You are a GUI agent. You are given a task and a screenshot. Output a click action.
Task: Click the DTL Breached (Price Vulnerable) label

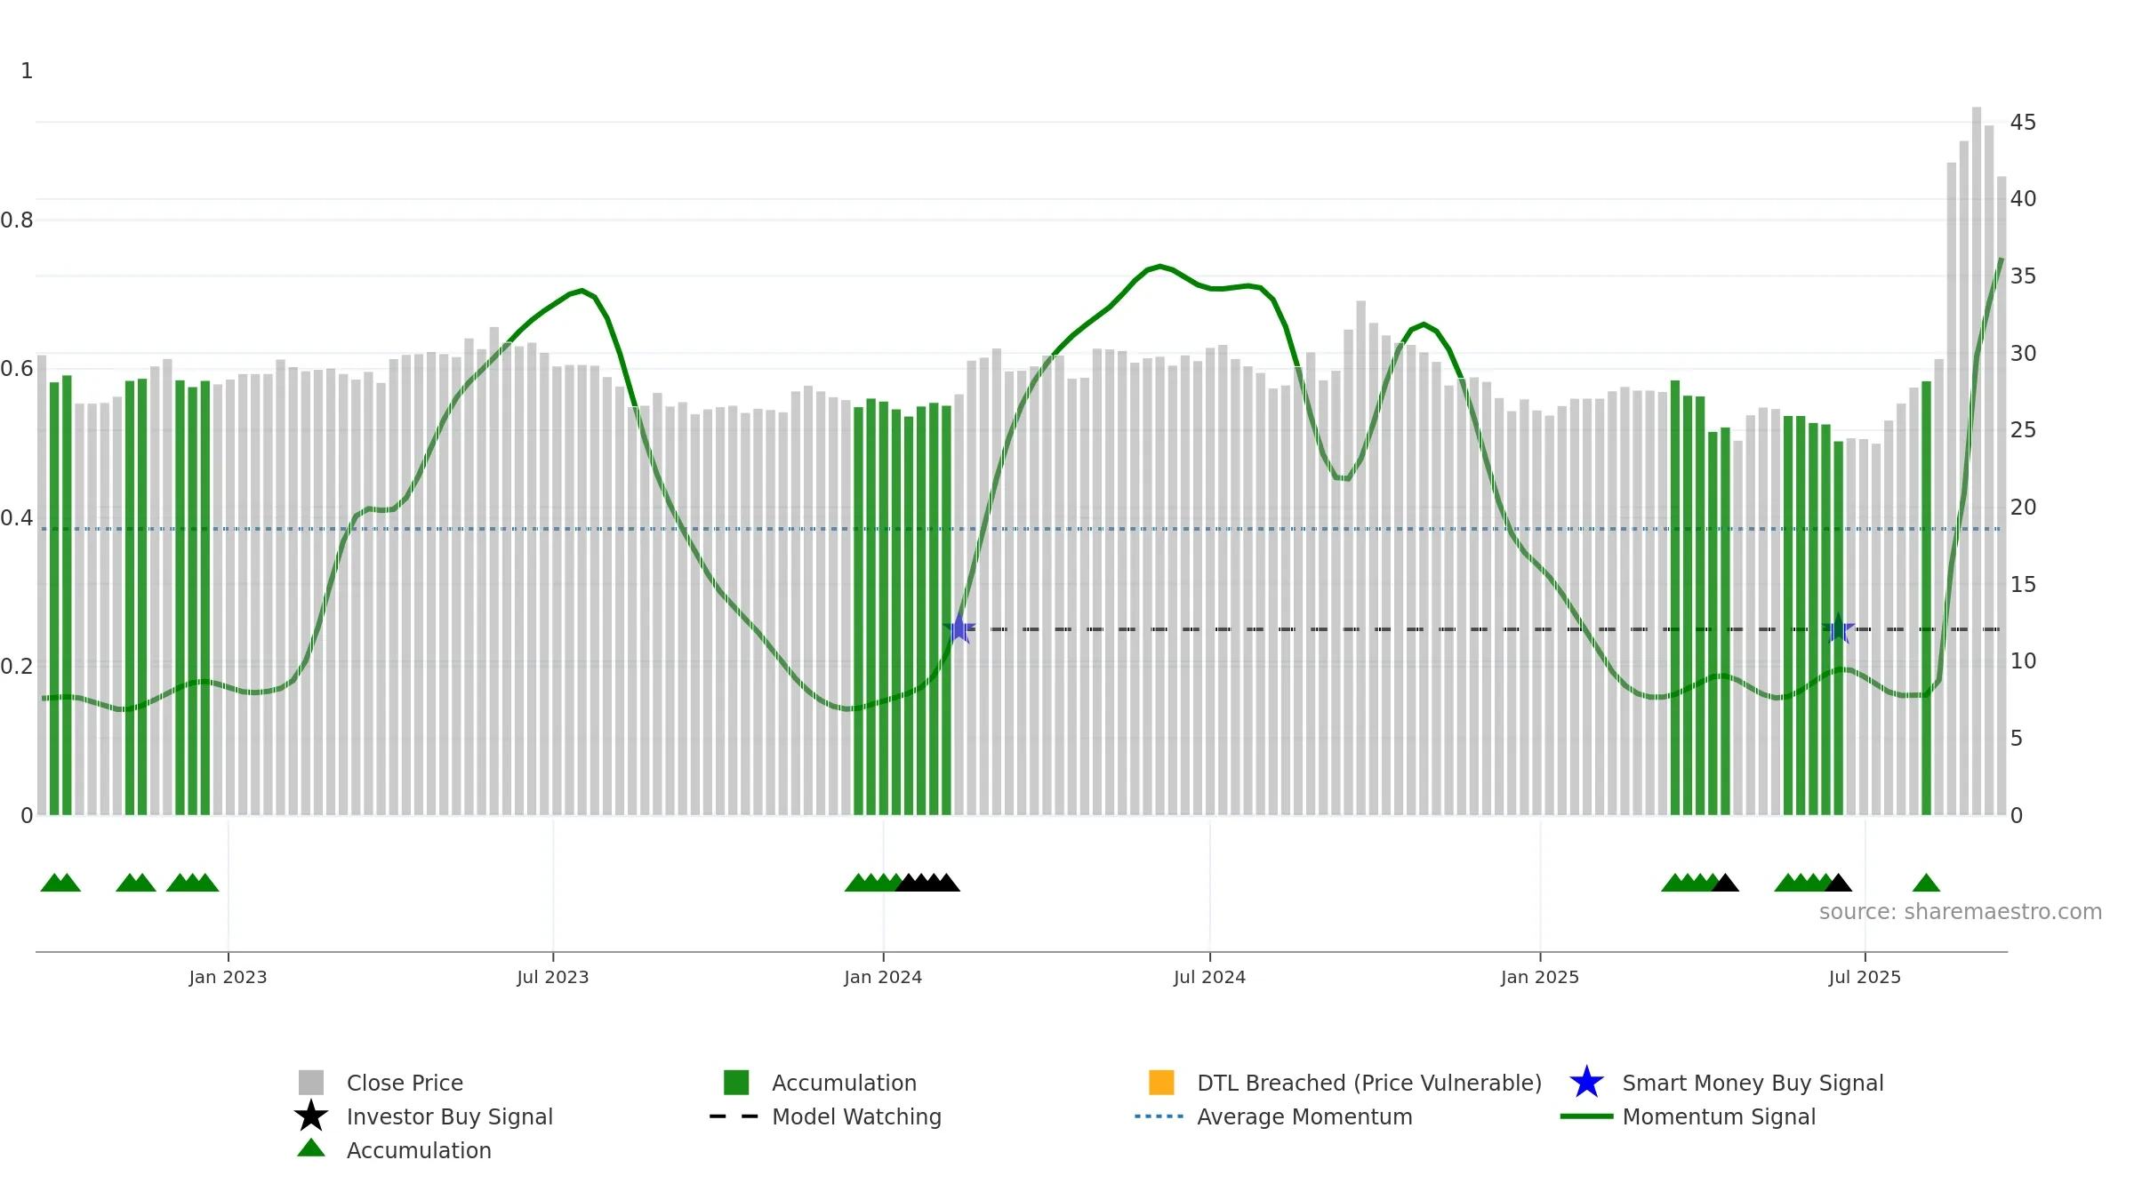(x=1369, y=1083)
